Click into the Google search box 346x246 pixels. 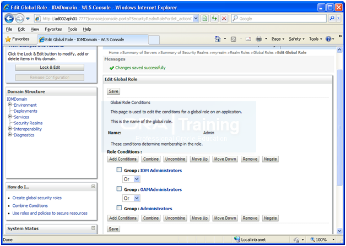[x=279, y=19]
